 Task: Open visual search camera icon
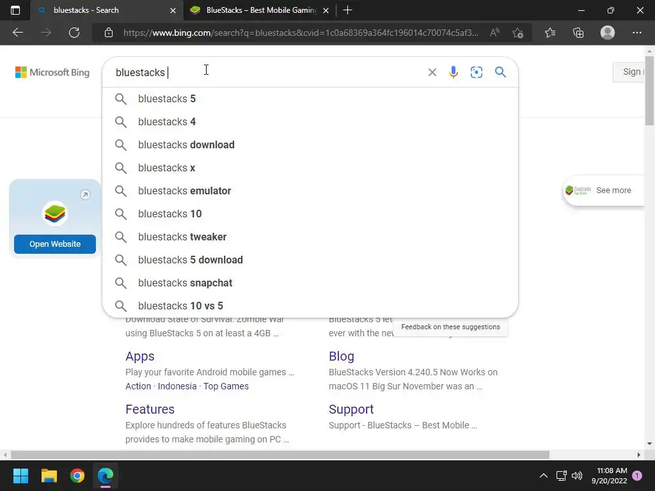476,72
